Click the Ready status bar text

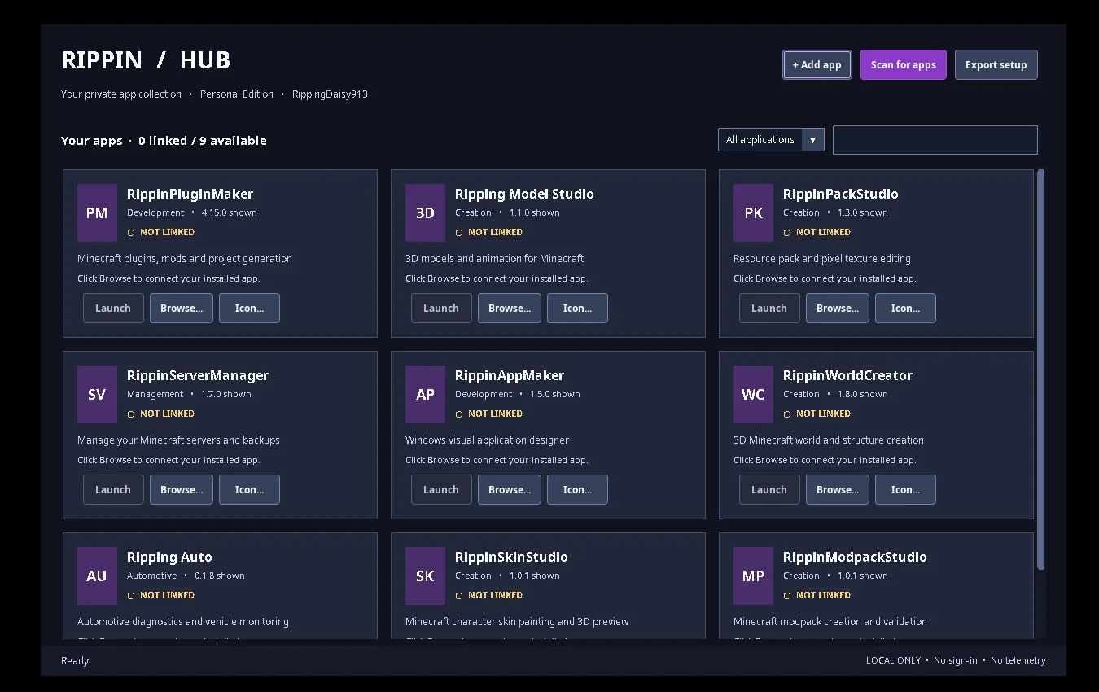[75, 661]
